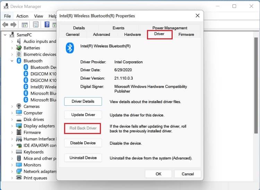The image size is (260, 190).
Task: Click the Biometric devices fingerprint icon
Action: pos(19,54)
